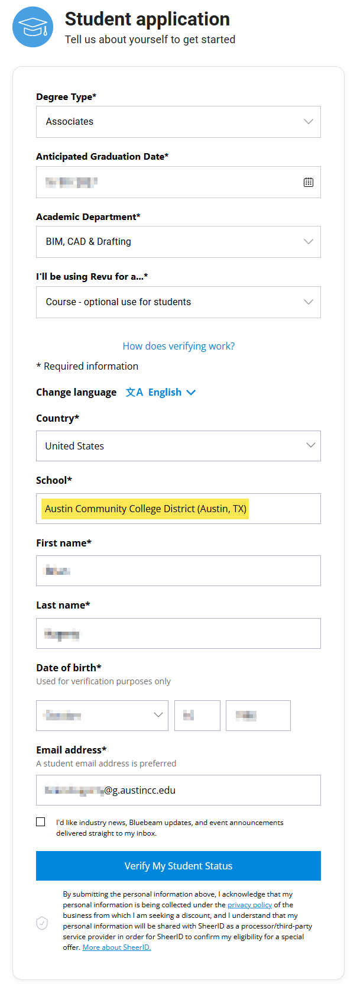357x993 pixels.
Task: Click the School input field
Action: click(178, 509)
